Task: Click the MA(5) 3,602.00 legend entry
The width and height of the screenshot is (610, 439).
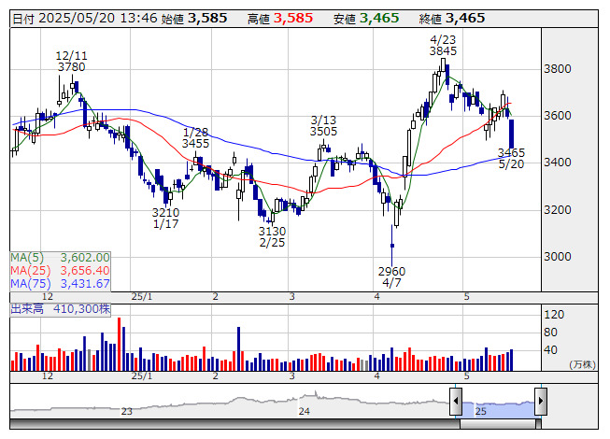Action: pyautogui.click(x=61, y=258)
